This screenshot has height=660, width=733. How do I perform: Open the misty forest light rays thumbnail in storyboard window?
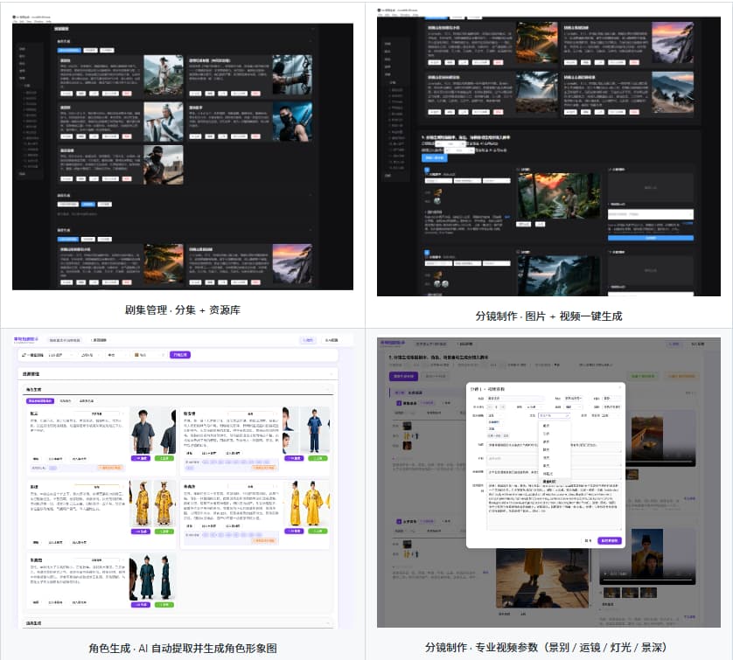(x=537, y=92)
